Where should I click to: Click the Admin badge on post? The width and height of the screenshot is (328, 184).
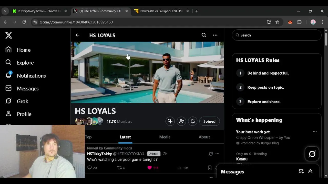click(154, 154)
